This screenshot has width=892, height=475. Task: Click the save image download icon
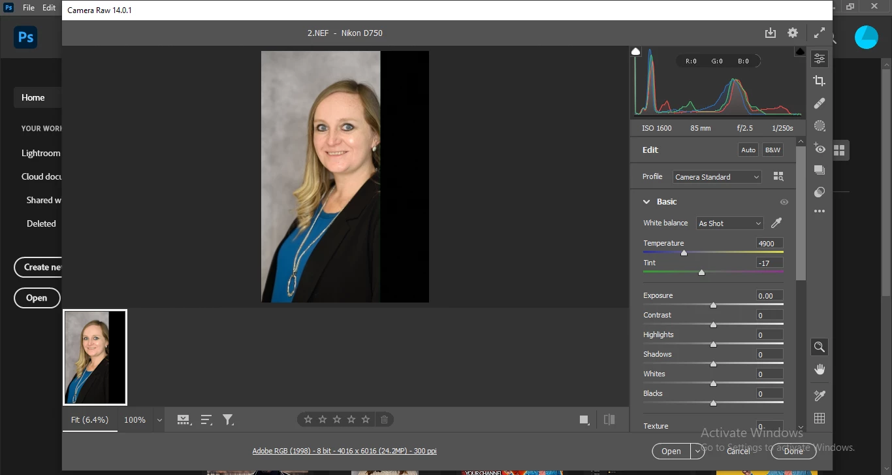click(771, 33)
